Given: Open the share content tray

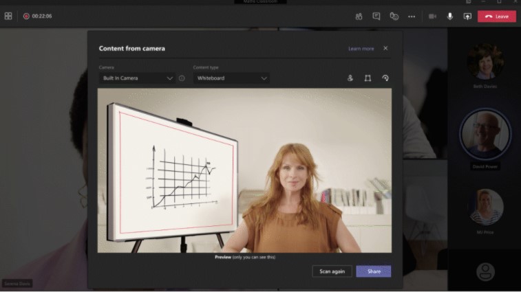Looking at the screenshot, I should tap(467, 16).
